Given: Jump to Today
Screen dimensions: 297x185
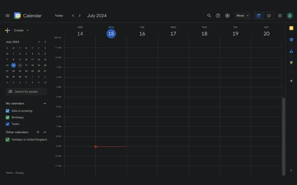Looking at the screenshot, I should pyautogui.click(x=59, y=16).
